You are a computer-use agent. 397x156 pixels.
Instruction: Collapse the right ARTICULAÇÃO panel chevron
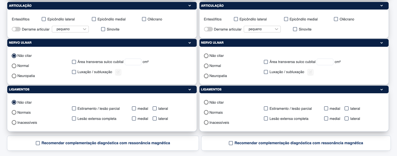point(382,6)
